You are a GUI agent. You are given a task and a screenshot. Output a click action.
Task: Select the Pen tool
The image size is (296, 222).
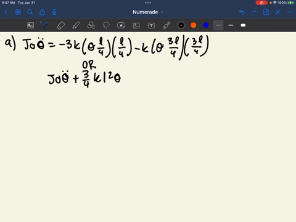[46, 25]
